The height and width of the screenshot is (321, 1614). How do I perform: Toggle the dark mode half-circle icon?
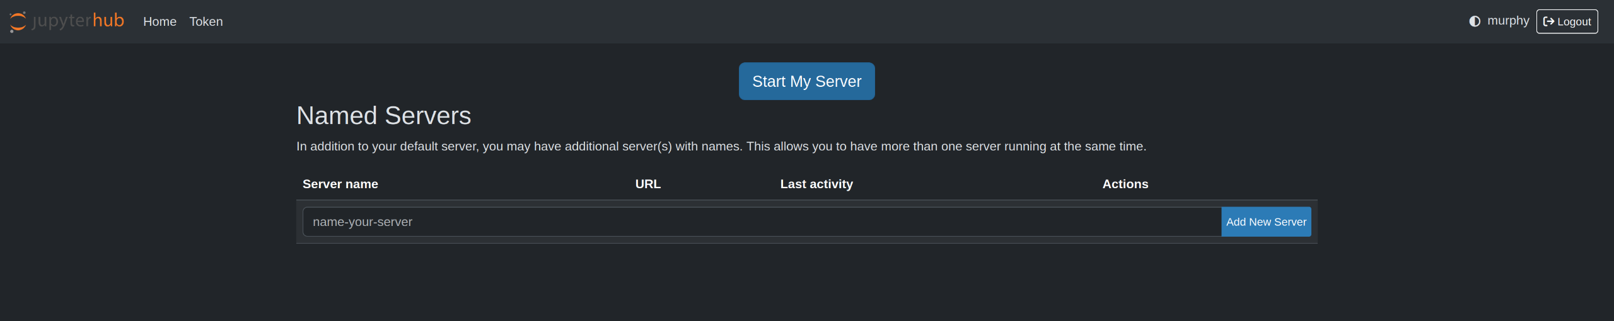[1475, 21]
